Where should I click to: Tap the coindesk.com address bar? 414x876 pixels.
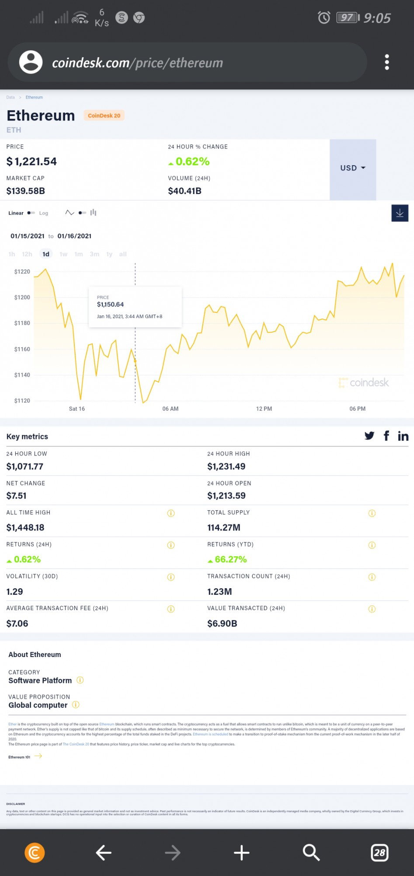click(187, 62)
